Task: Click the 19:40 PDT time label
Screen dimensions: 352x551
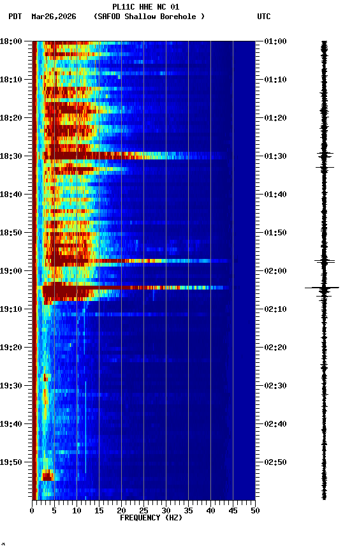Action: click(x=11, y=424)
